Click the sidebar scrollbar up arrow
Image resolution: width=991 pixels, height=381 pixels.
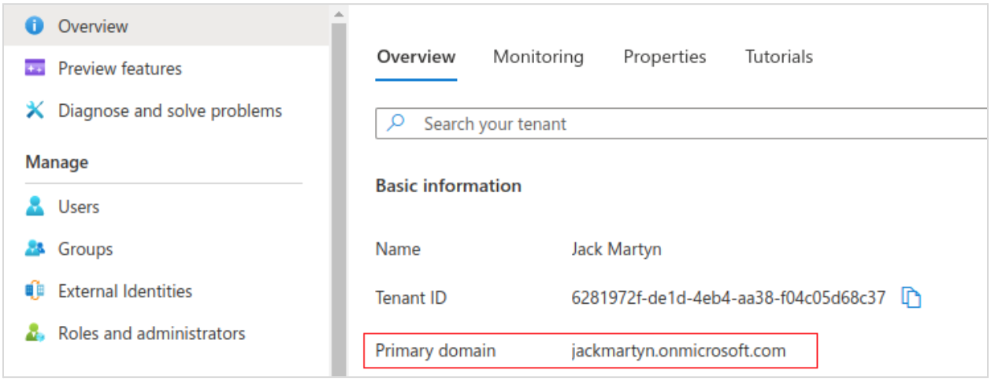pos(339,13)
